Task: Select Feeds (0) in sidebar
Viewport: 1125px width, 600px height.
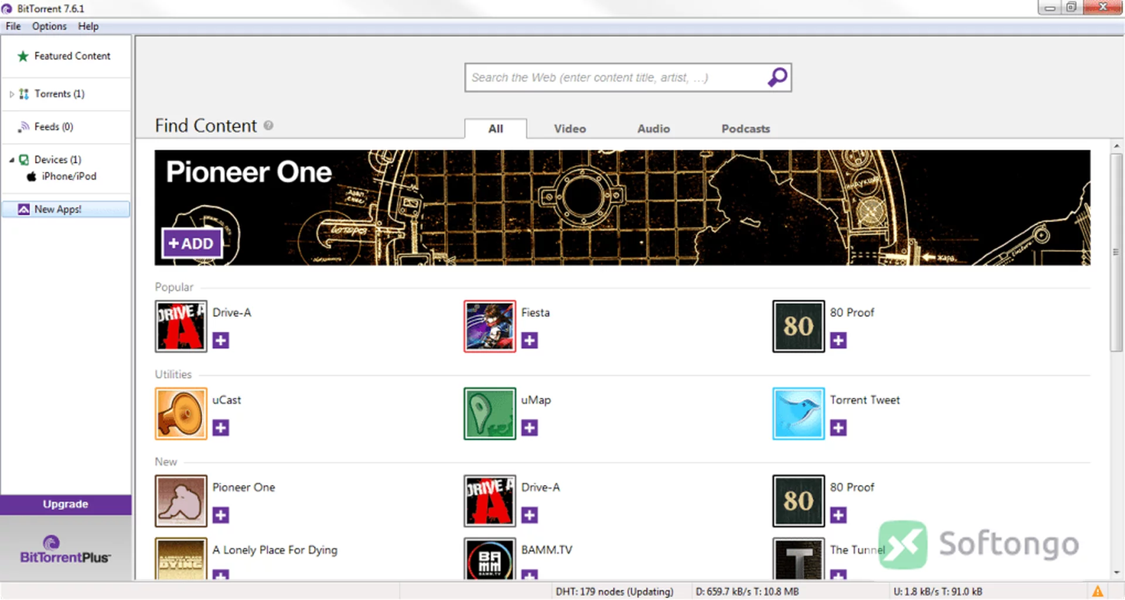Action: (66, 127)
